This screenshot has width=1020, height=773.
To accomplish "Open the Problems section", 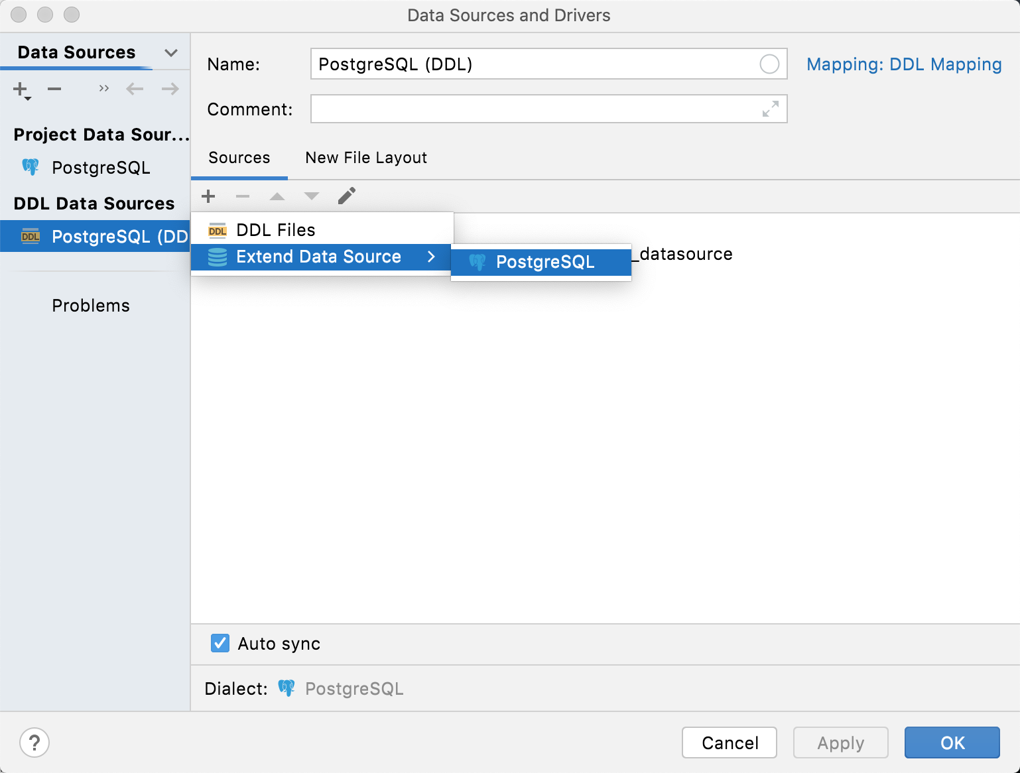I will (91, 306).
